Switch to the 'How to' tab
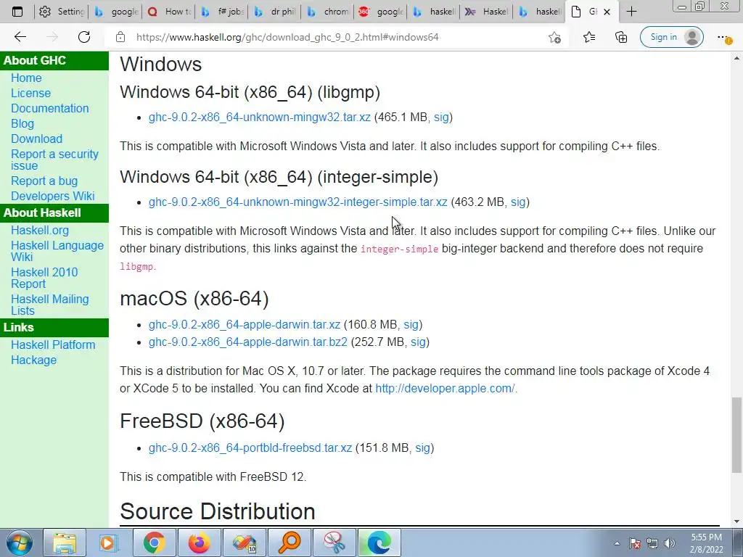Viewport: 743px width, 557px height. click(170, 12)
